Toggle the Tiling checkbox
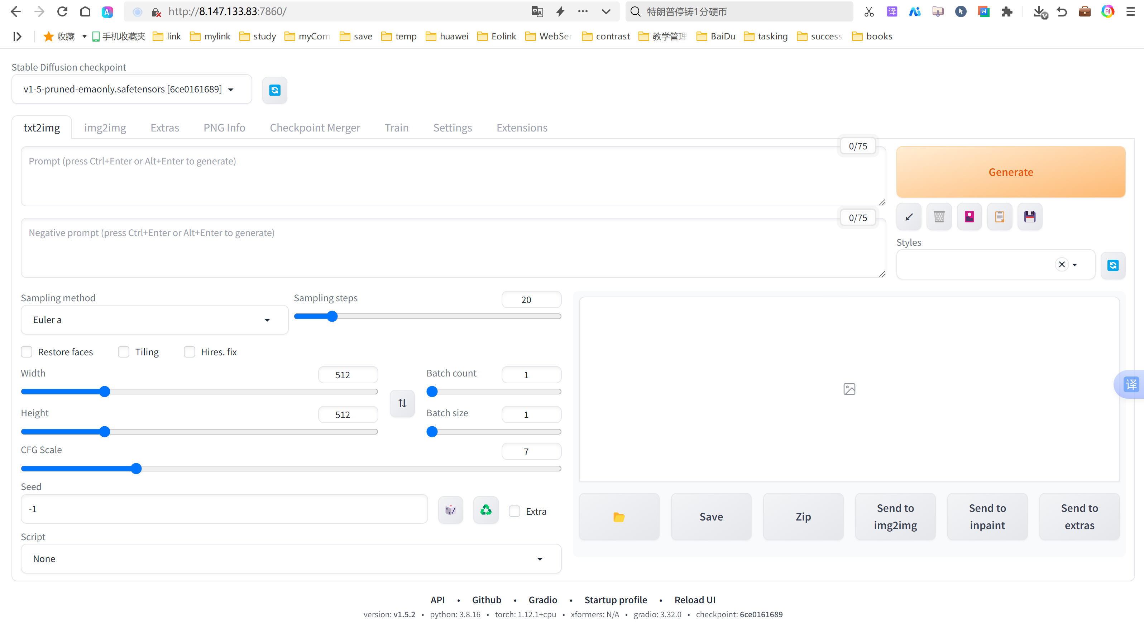This screenshot has height=638, width=1144. tap(124, 352)
